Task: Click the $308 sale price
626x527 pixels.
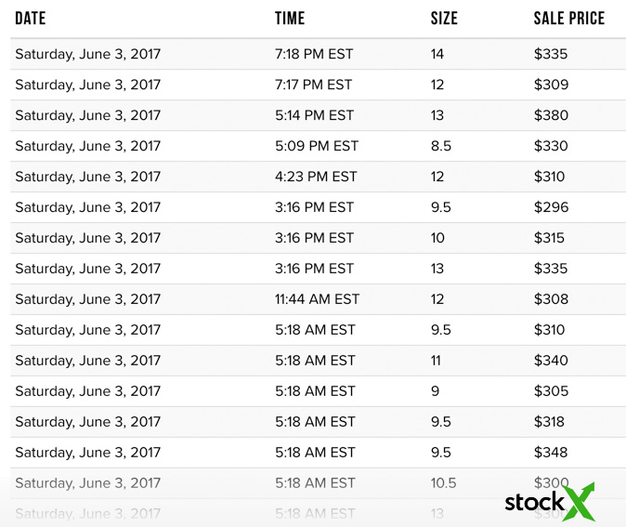Action: tap(550, 299)
